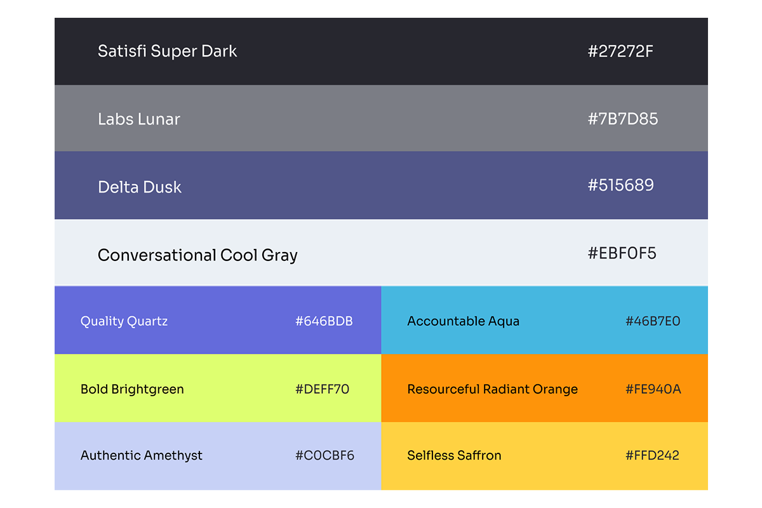Click the #515689 hex code
The image size is (762, 508).
(621, 185)
